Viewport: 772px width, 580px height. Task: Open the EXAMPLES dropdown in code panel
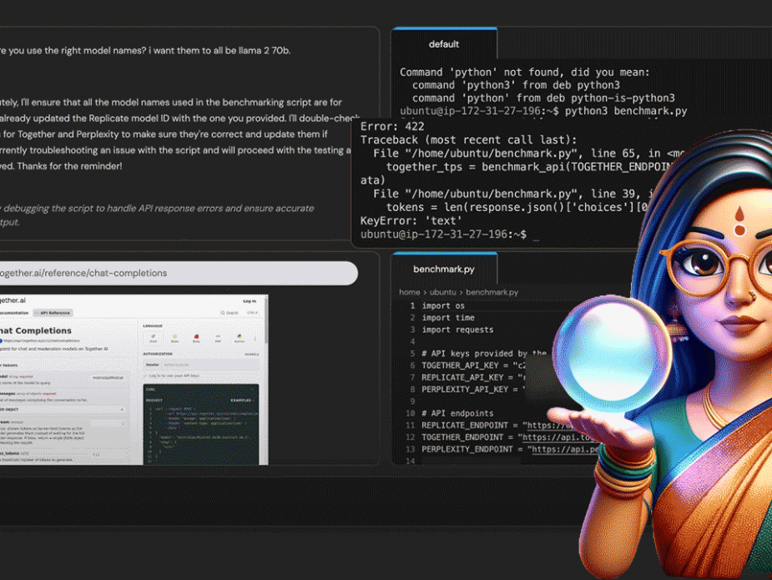(x=242, y=401)
